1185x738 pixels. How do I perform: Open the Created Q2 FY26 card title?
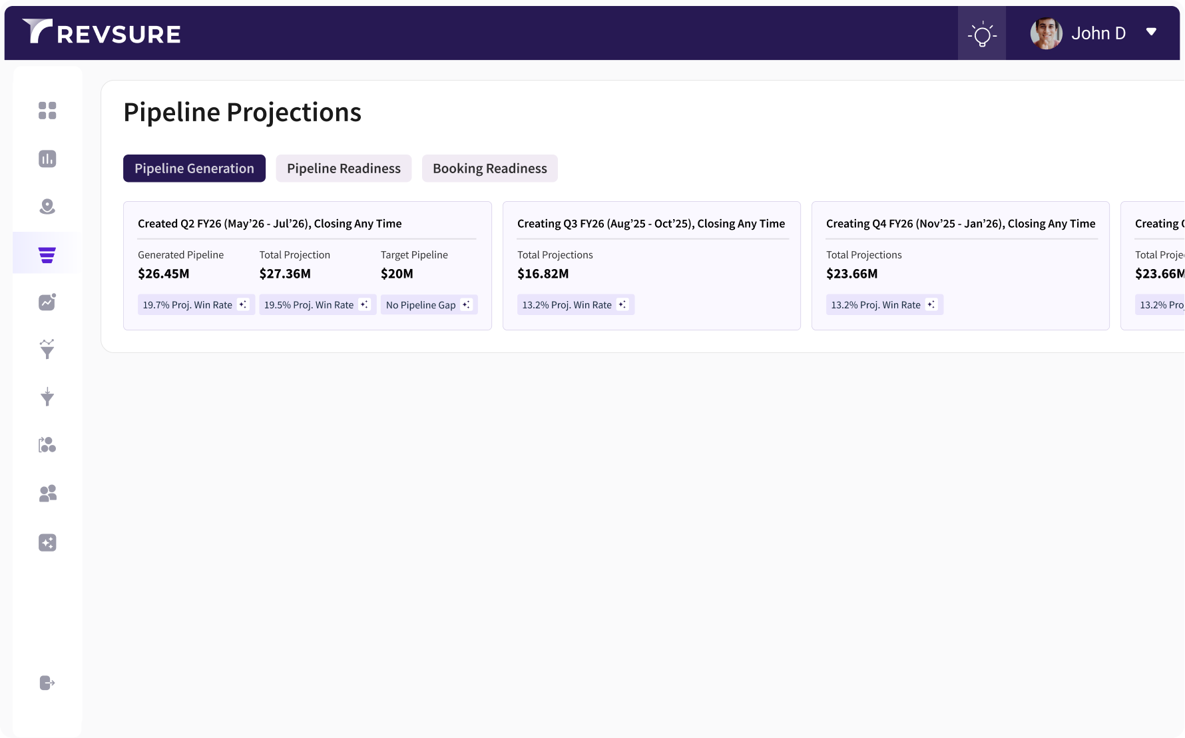(270, 224)
